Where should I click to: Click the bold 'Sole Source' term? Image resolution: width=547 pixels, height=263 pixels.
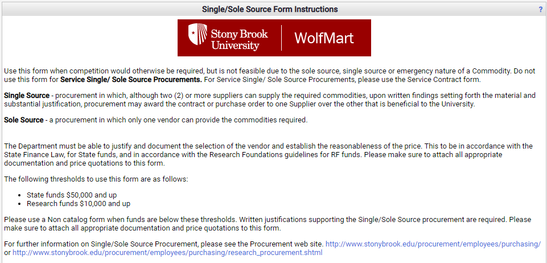click(24, 120)
